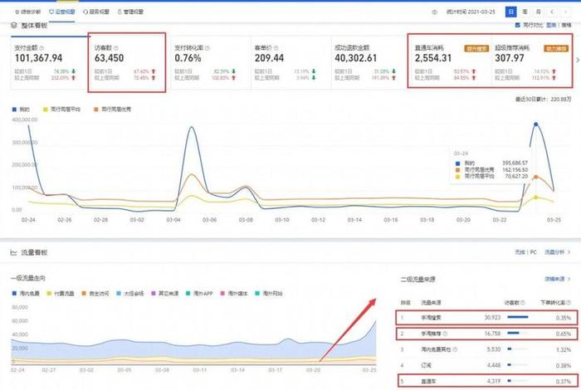
Task: Click the 最近30日累计 220.88万 text
Action: click(x=543, y=100)
